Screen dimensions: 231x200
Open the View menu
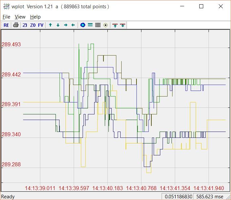click(20, 17)
